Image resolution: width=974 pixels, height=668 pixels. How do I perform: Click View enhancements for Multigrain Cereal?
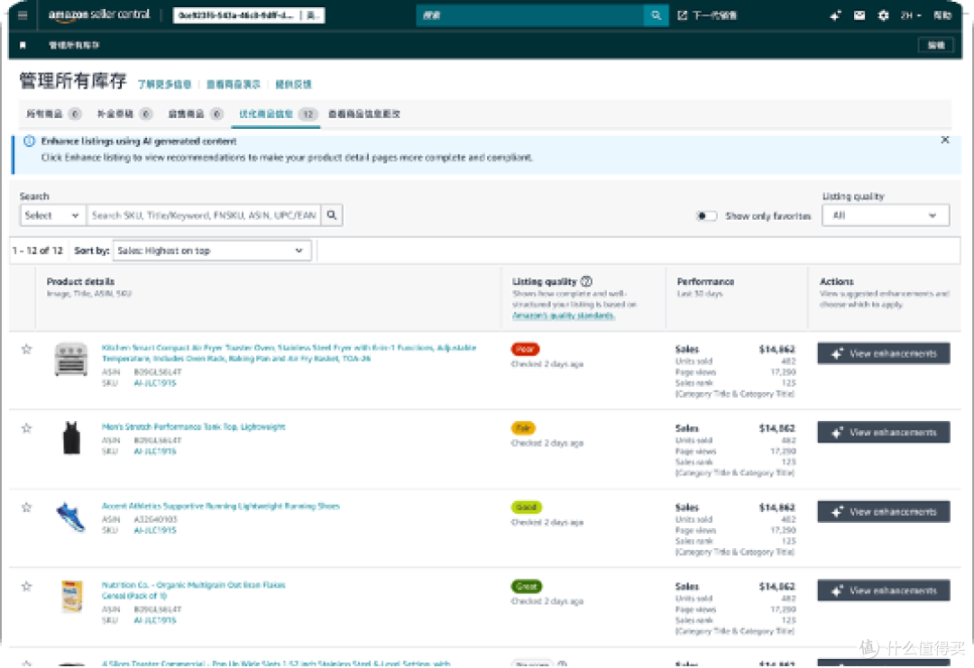coord(883,590)
